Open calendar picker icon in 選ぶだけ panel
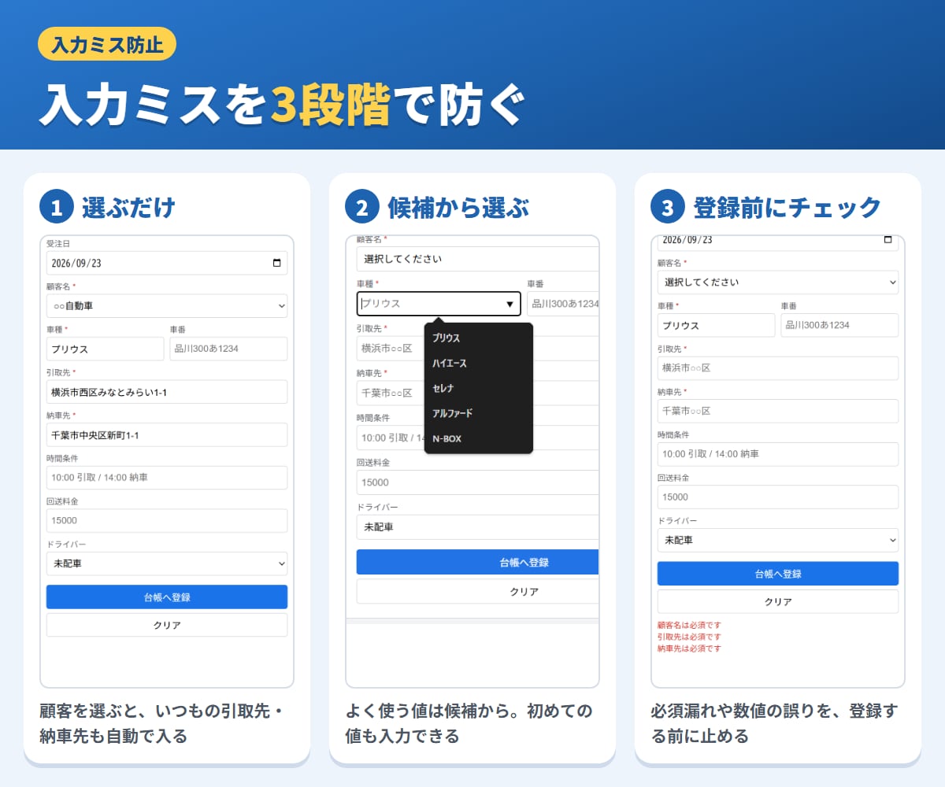 coord(276,263)
